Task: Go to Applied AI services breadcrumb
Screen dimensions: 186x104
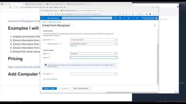Action: pos(55,22)
